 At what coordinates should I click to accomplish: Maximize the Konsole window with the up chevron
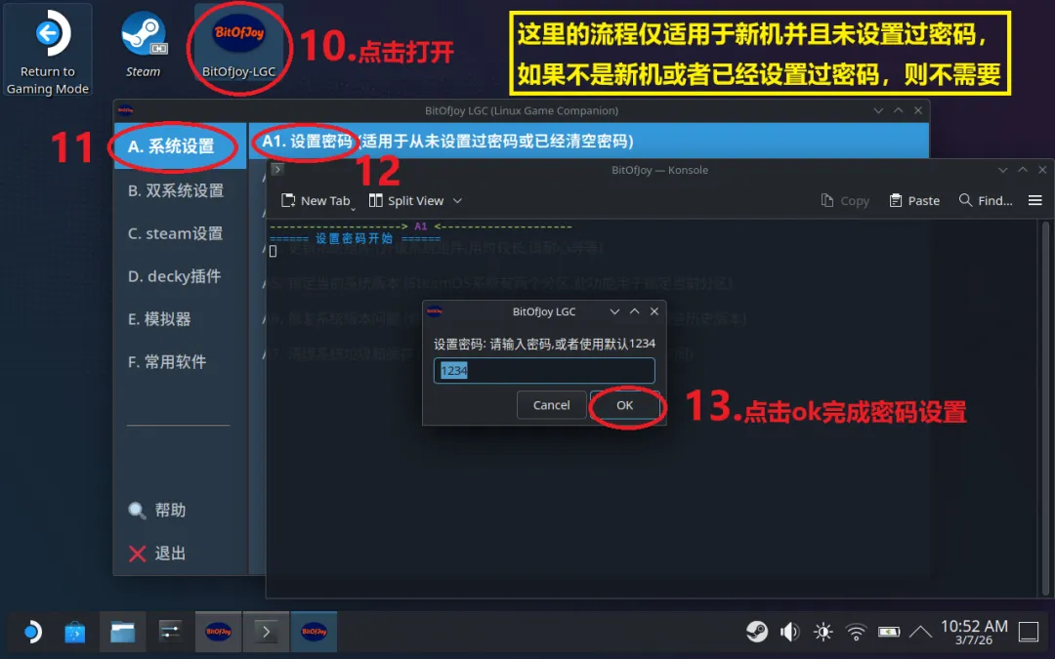tap(1023, 170)
